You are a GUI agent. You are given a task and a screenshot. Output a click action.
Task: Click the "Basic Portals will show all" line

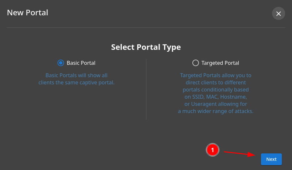(76, 75)
